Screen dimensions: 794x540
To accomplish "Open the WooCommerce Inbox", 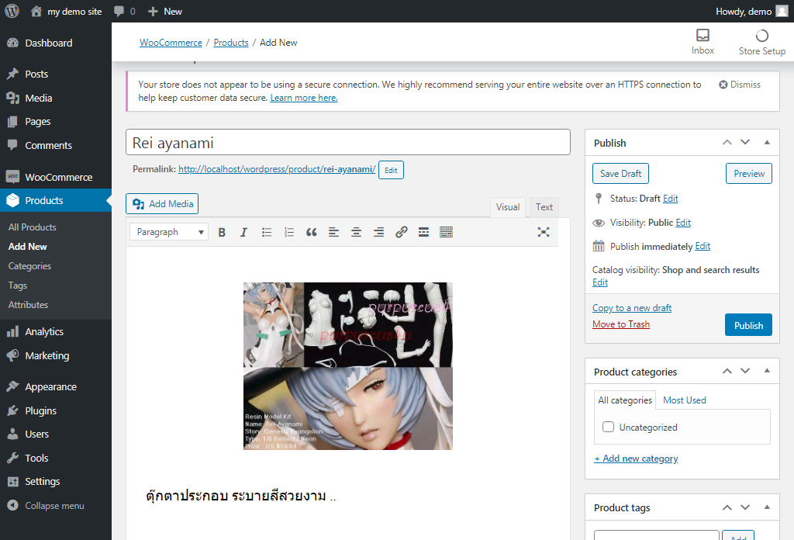I will pos(703,42).
